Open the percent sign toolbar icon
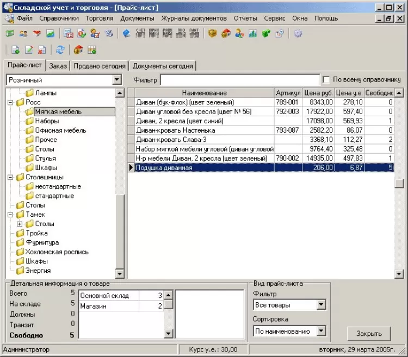Image resolution: width=408 pixels, height=357 pixels. pos(109,34)
